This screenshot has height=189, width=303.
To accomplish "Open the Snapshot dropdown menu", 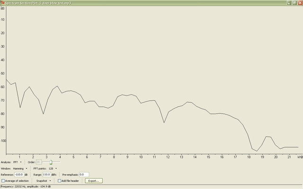I will coord(44,180).
